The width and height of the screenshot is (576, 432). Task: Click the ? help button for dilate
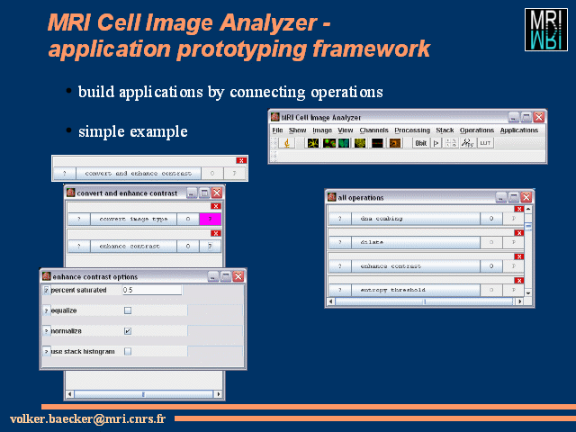pyautogui.click(x=340, y=242)
